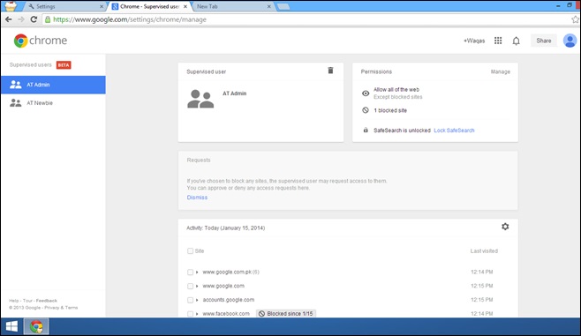Open the Help footer link
581x336 pixels.
tap(14, 301)
